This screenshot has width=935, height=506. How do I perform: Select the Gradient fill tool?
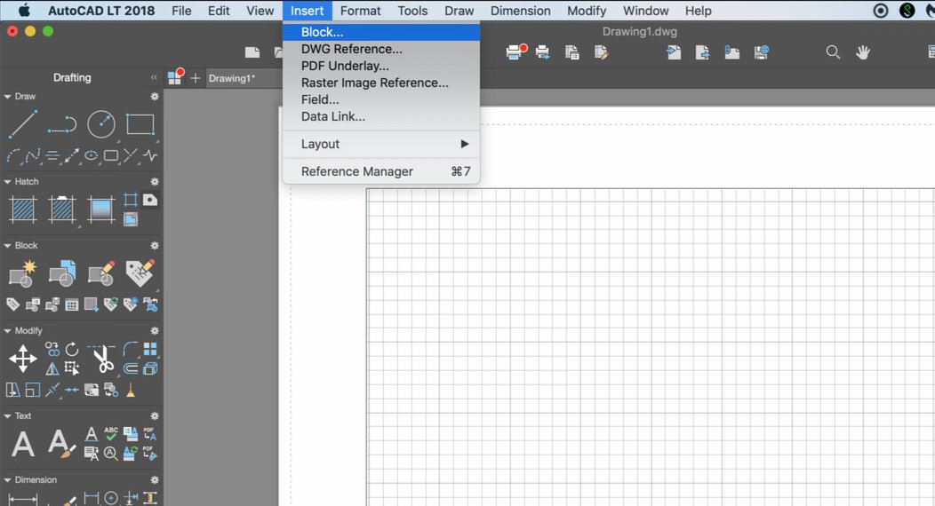click(x=101, y=209)
